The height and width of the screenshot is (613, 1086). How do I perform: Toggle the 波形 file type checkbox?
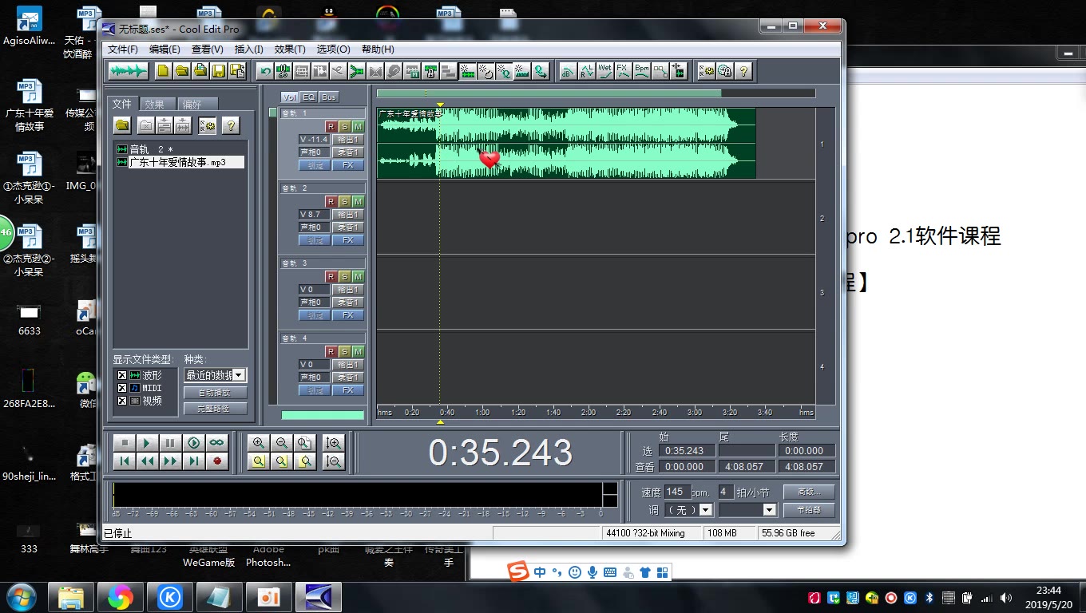coord(122,375)
